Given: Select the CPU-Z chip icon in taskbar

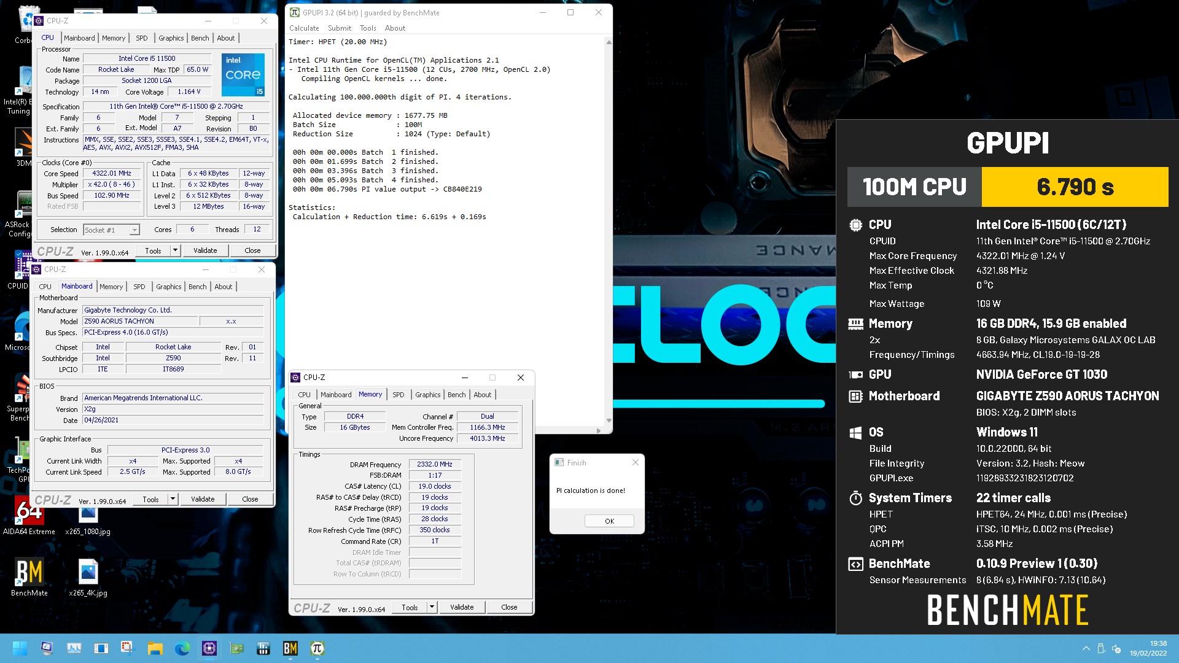Looking at the screenshot, I should pos(209,648).
